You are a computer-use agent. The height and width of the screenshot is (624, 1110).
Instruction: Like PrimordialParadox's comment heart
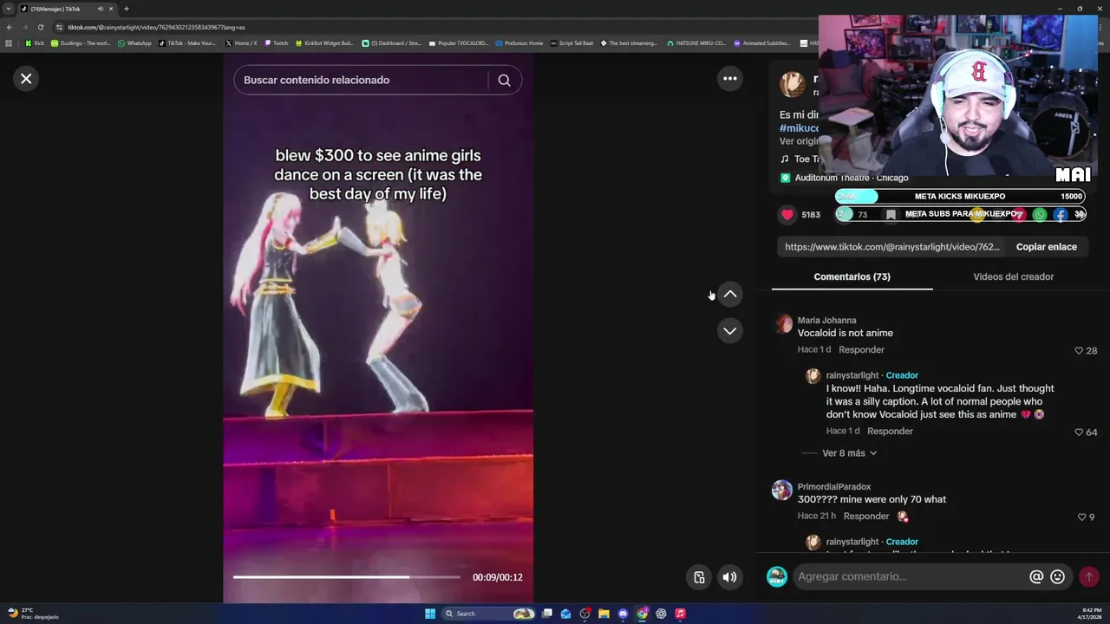point(1081,517)
